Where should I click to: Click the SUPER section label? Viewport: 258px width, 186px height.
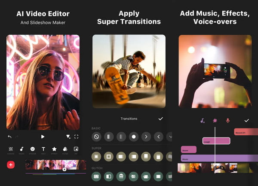click(x=96, y=148)
